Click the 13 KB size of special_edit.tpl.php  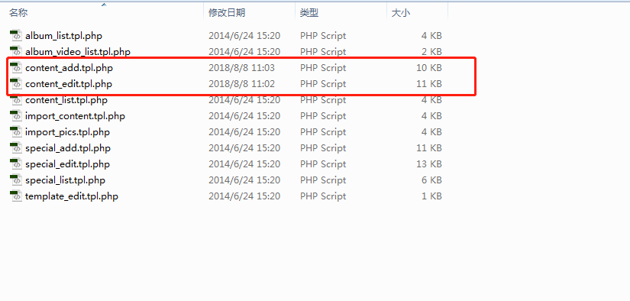pos(428,164)
